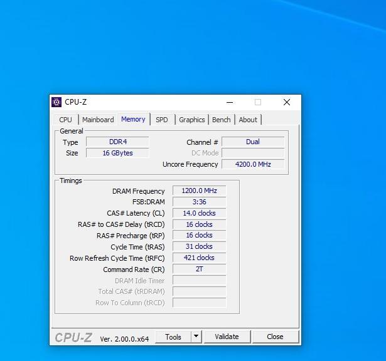Click the Size field showing 16 GBytes
Image resolution: width=386 pixels, height=361 pixels.
coord(117,153)
